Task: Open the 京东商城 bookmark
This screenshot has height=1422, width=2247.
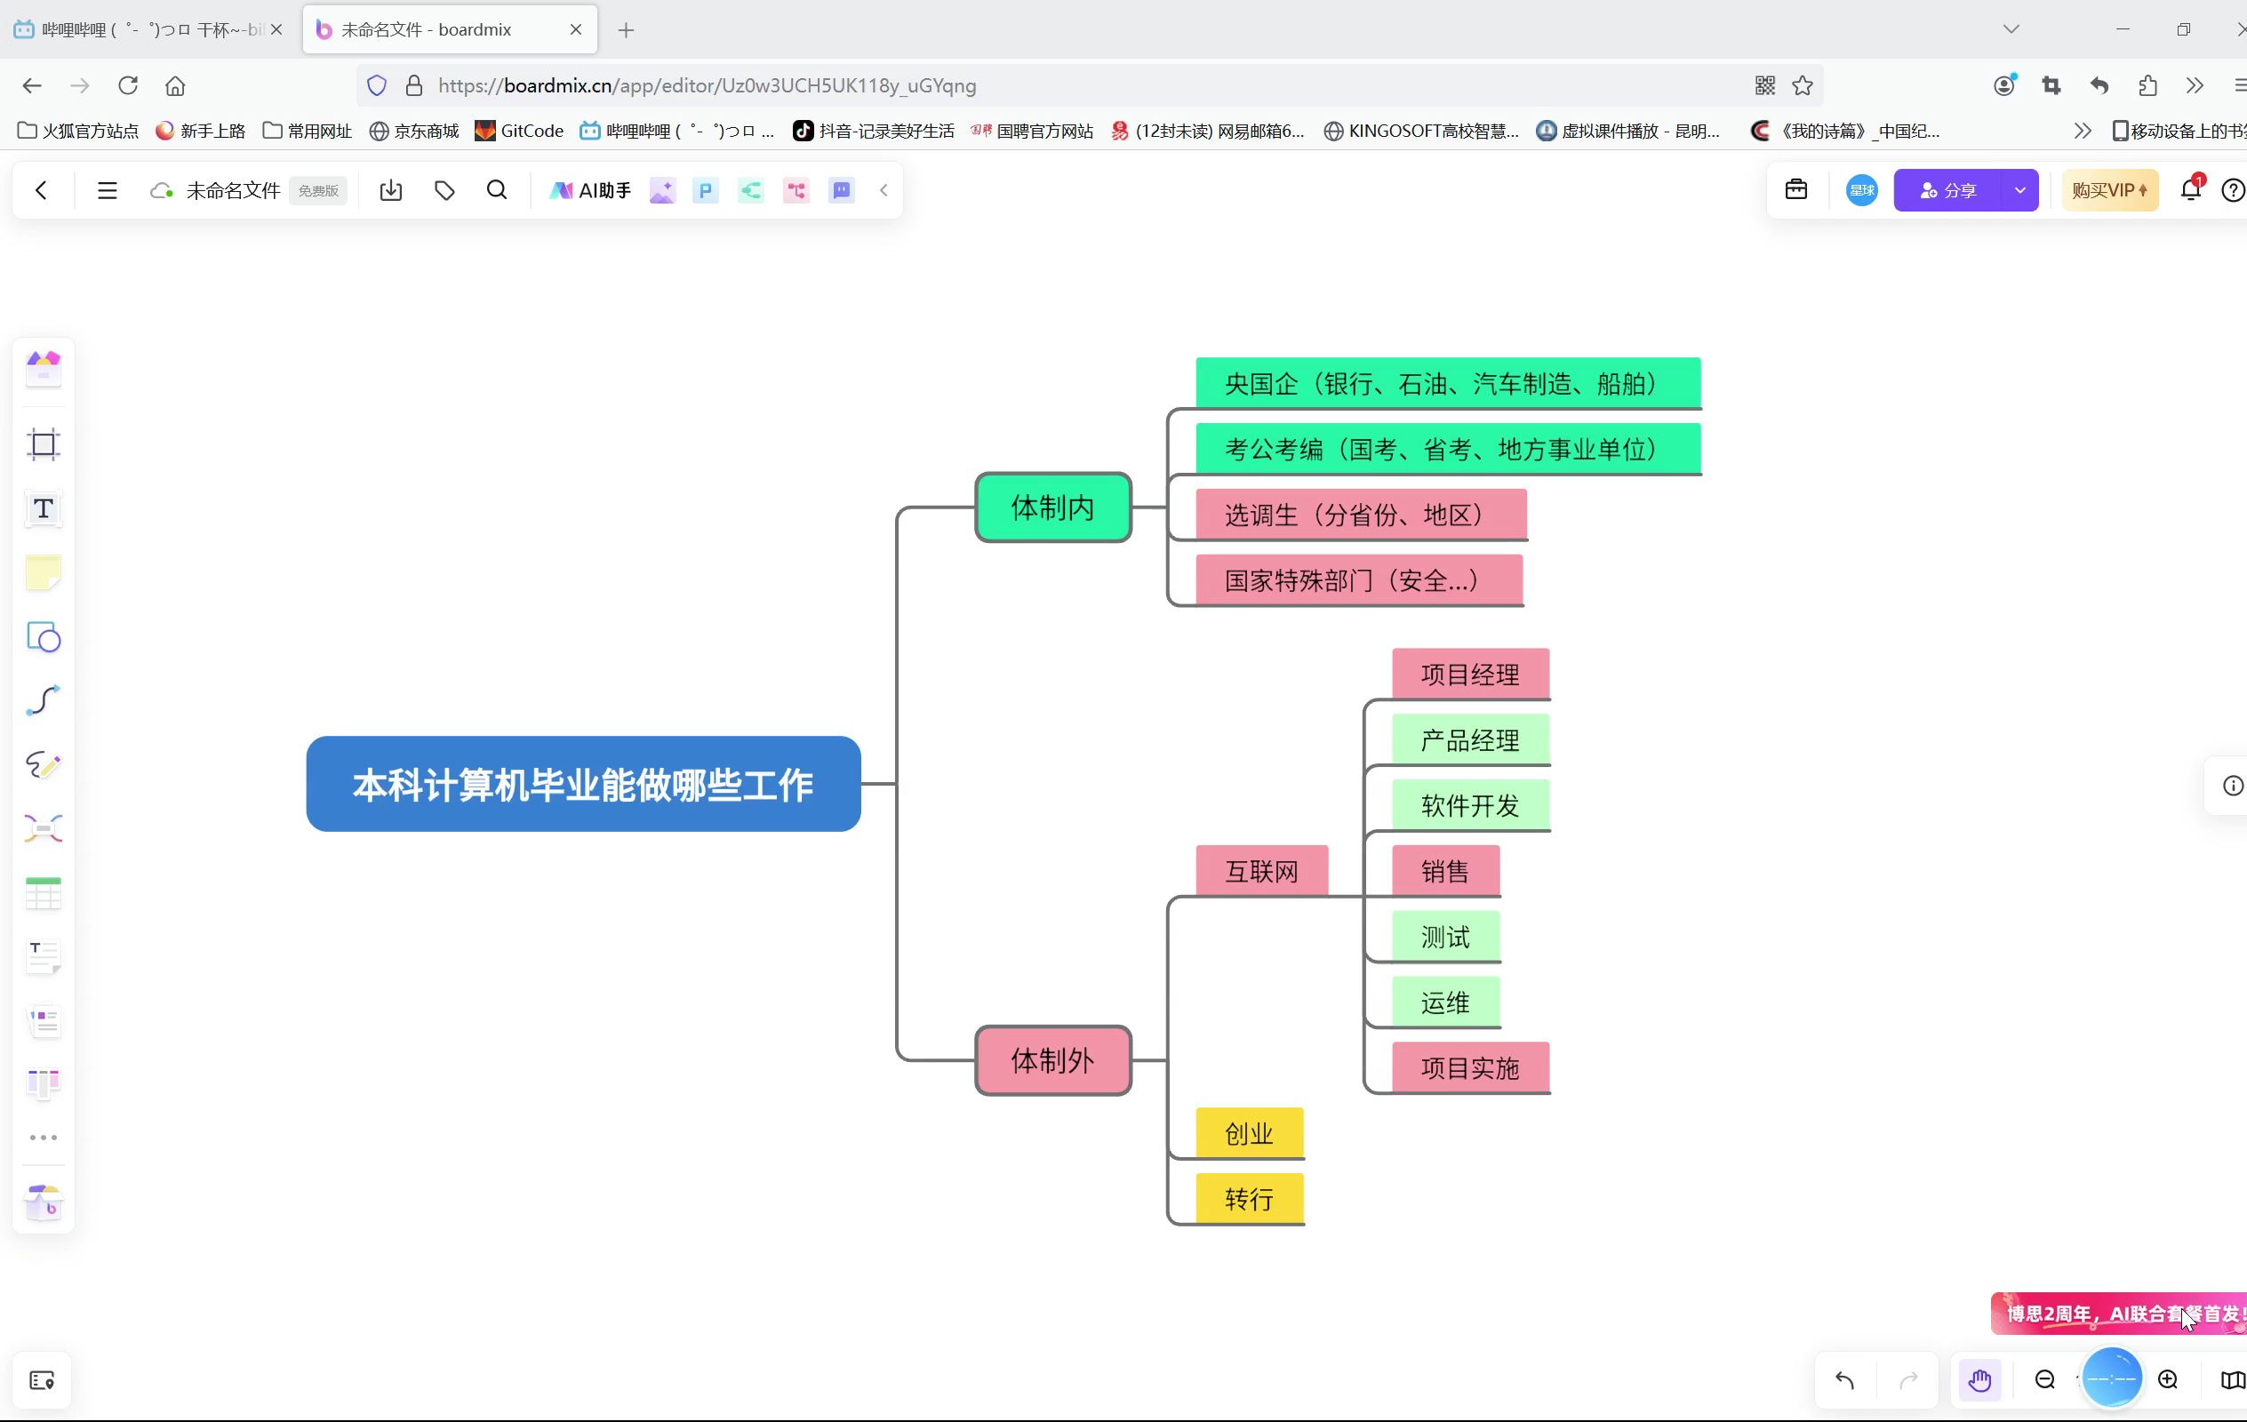Action: (414, 131)
